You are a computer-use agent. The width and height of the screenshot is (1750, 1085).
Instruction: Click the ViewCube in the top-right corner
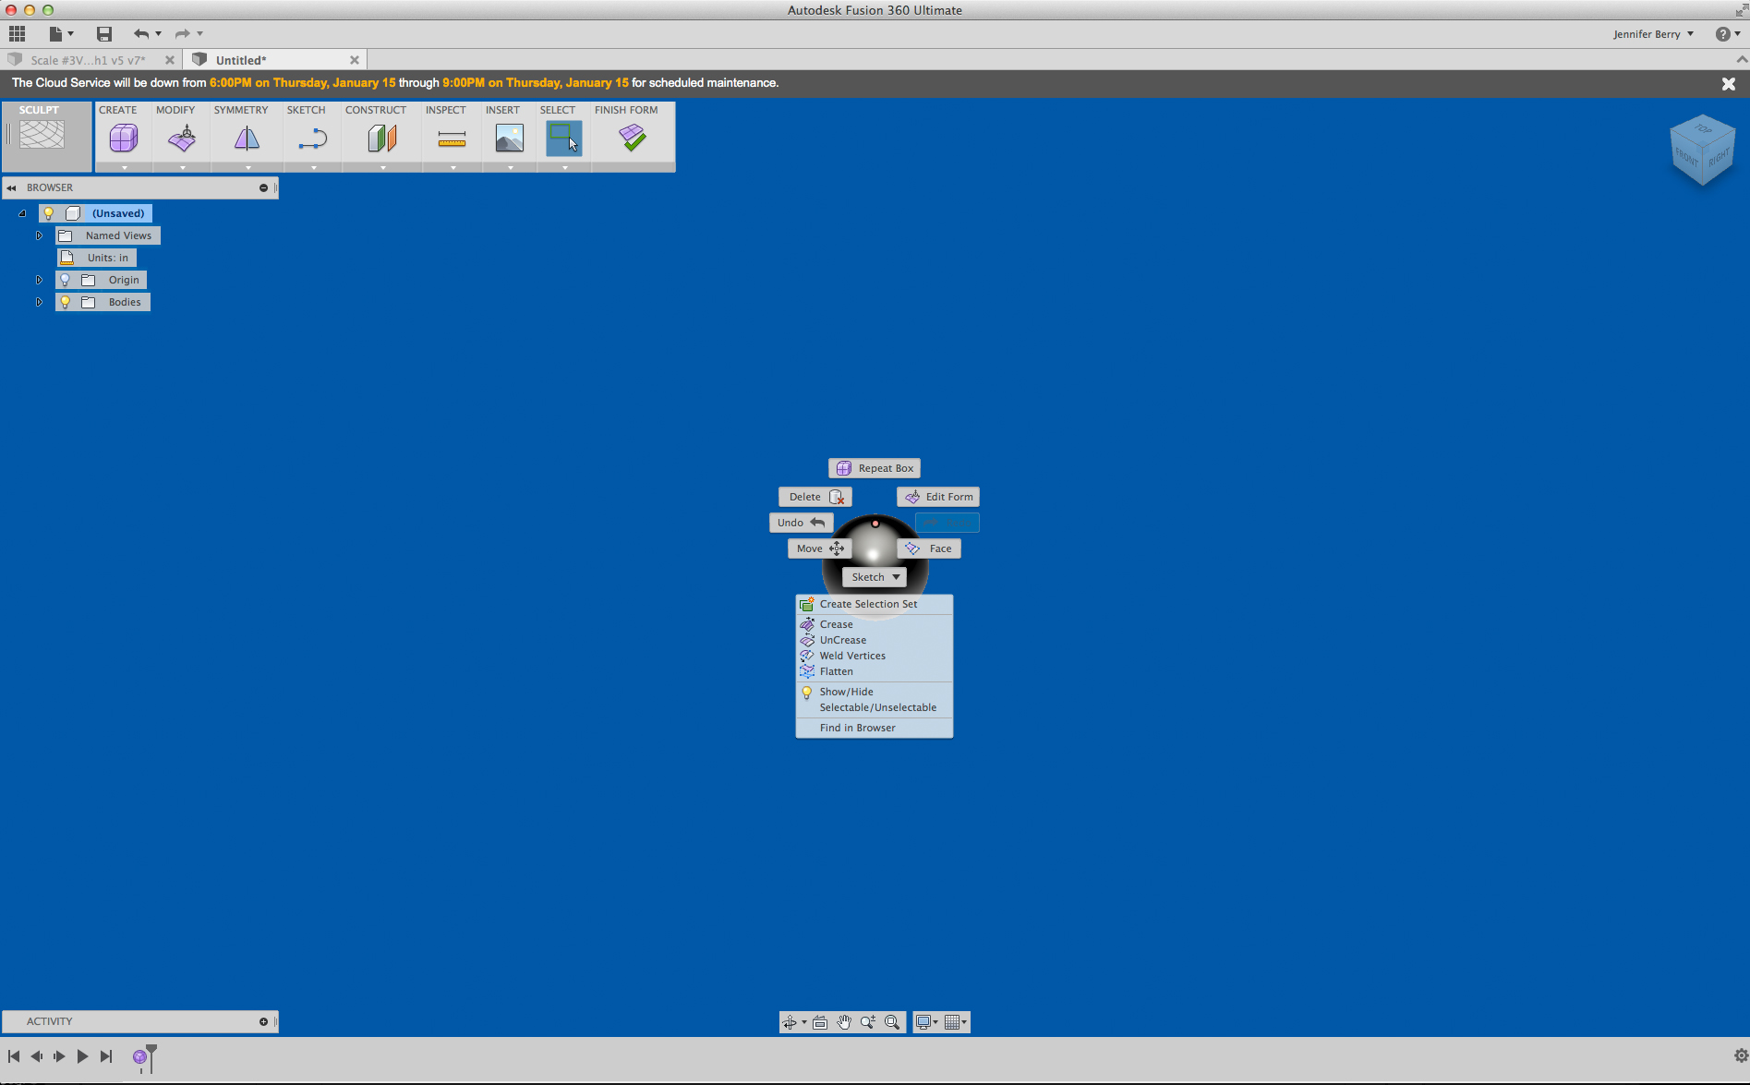click(x=1702, y=150)
